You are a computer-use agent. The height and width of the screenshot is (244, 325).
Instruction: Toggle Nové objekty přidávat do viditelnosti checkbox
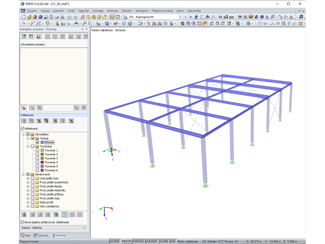tap(22, 222)
